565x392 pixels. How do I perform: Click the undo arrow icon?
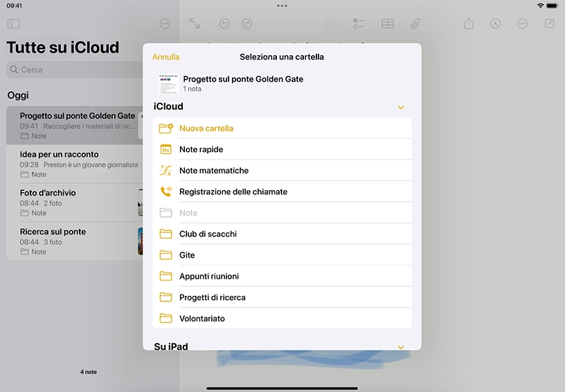click(x=224, y=24)
